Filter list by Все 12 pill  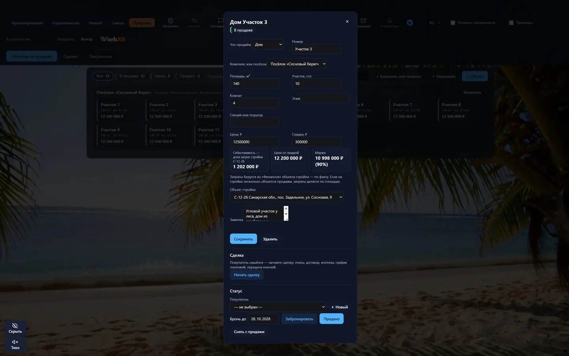(103, 76)
